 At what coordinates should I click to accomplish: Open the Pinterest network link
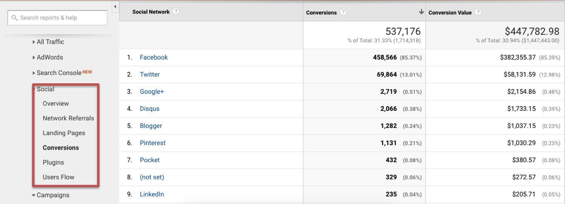[153, 143]
